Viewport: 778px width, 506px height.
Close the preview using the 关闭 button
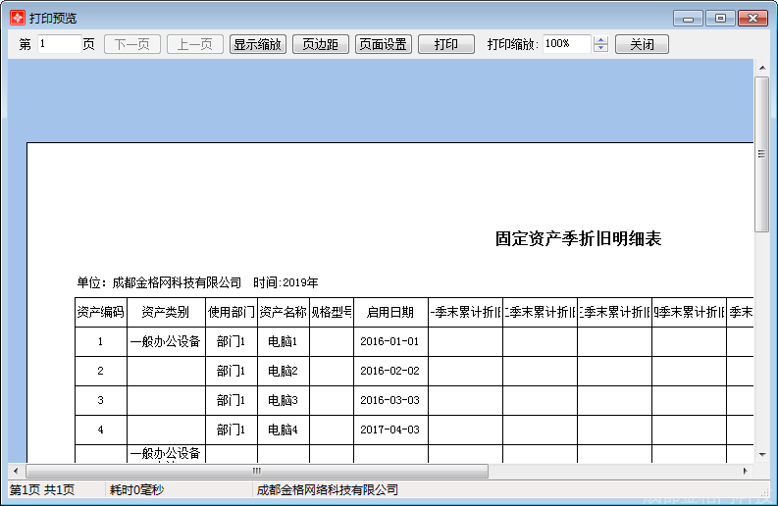click(x=642, y=44)
